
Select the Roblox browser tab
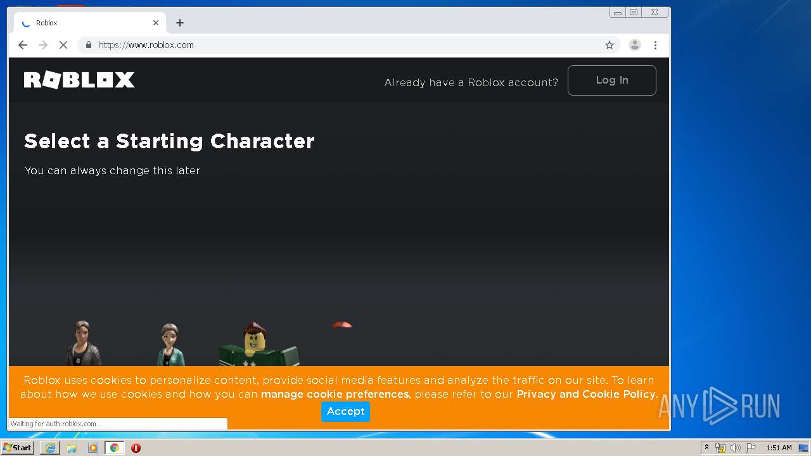pyautogui.click(x=90, y=23)
